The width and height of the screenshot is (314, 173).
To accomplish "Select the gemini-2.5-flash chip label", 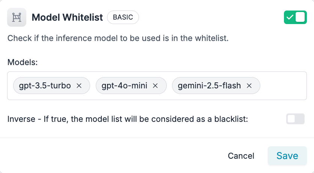I will pos(209,86).
